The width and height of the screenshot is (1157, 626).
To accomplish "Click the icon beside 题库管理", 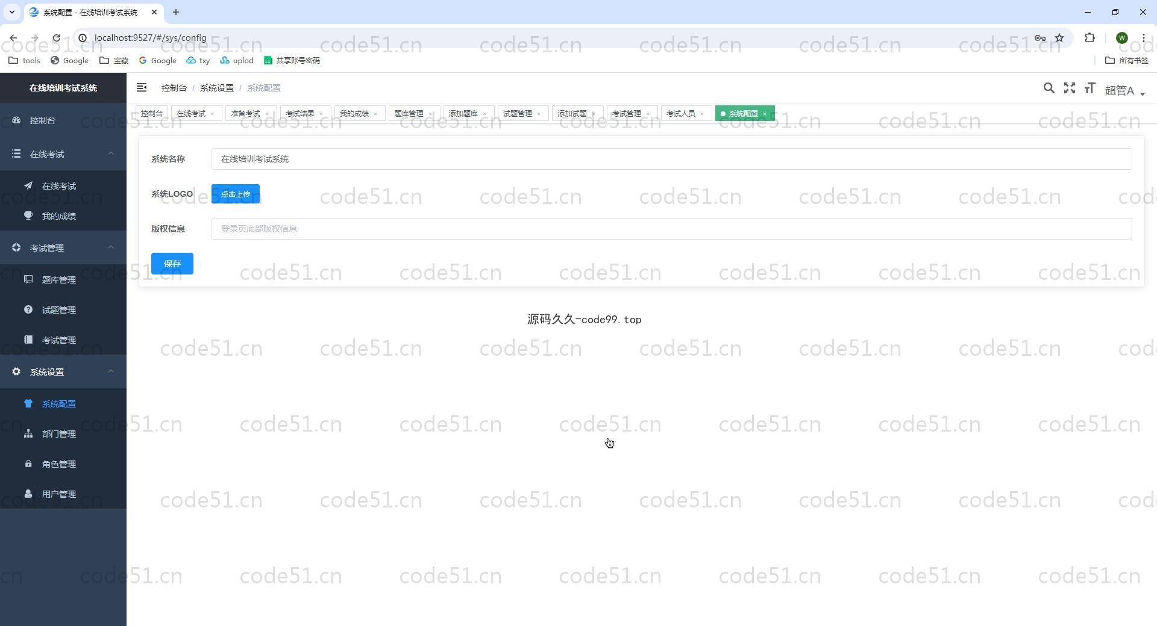I will tap(28, 279).
